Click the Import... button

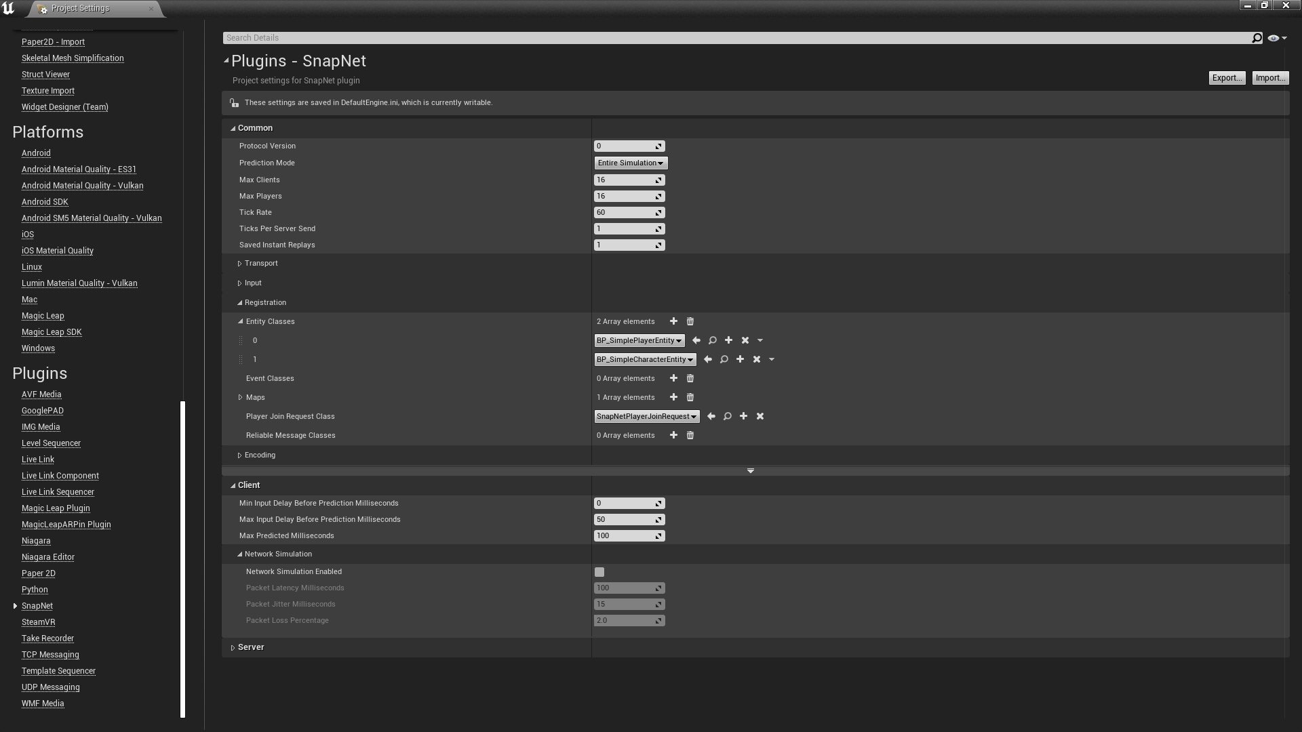(1269, 78)
